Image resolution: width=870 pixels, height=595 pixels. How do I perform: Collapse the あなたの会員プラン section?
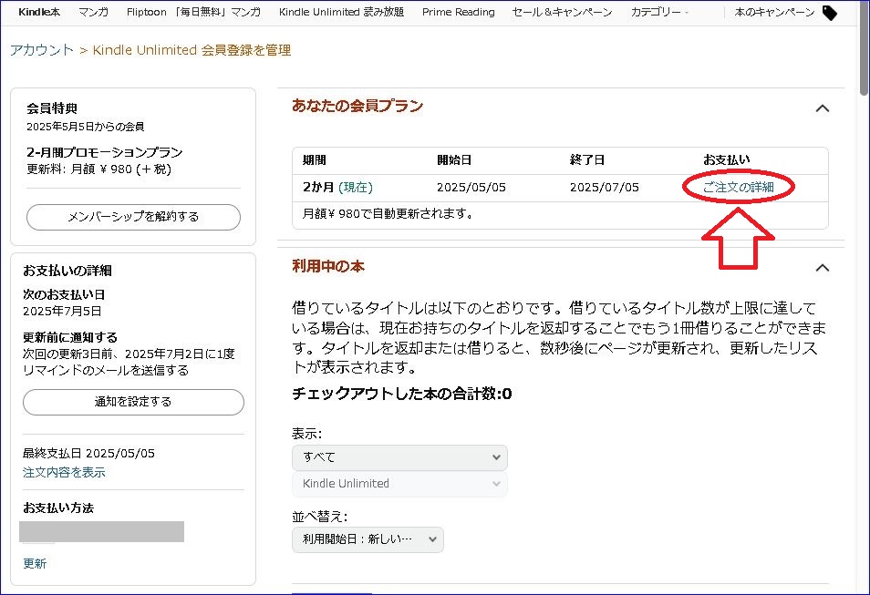[x=823, y=108]
